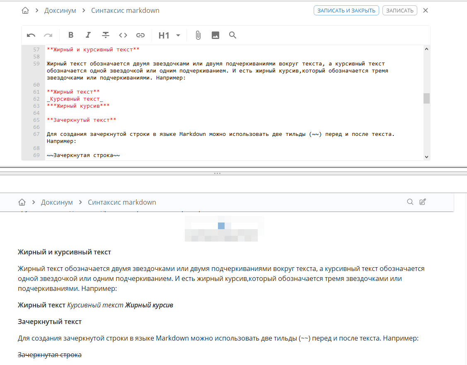Open search in the editor toolbar
Image resolution: width=467 pixels, height=365 pixels.
click(x=233, y=35)
